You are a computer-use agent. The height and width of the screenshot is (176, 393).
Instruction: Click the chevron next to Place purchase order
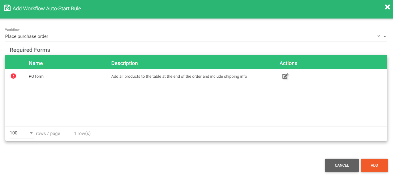pyautogui.click(x=385, y=36)
